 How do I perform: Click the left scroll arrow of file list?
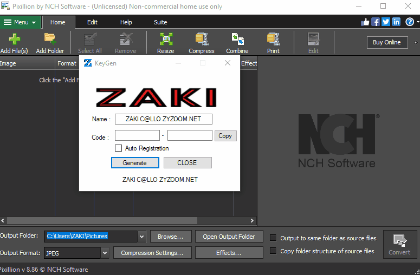[x=3, y=220]
